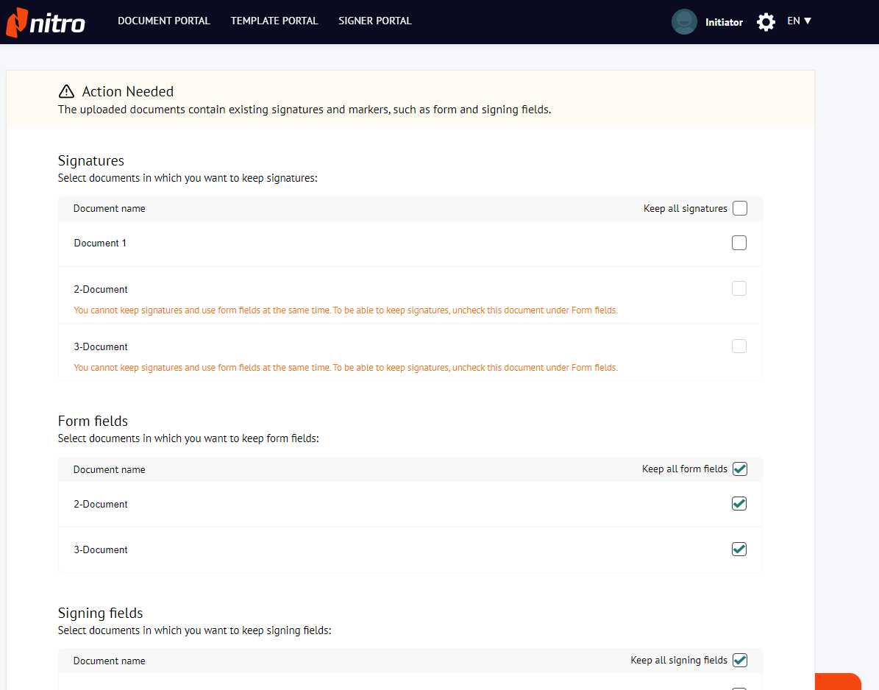Screen dimensions: 879x690
Task: Click the Initiator username label
Action: click(x=724, y=22)
